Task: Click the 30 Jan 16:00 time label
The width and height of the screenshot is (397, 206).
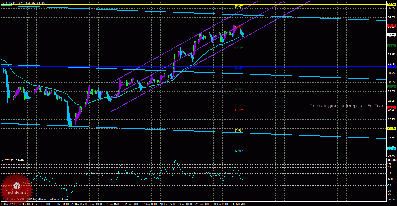Action: coord(220,204)
